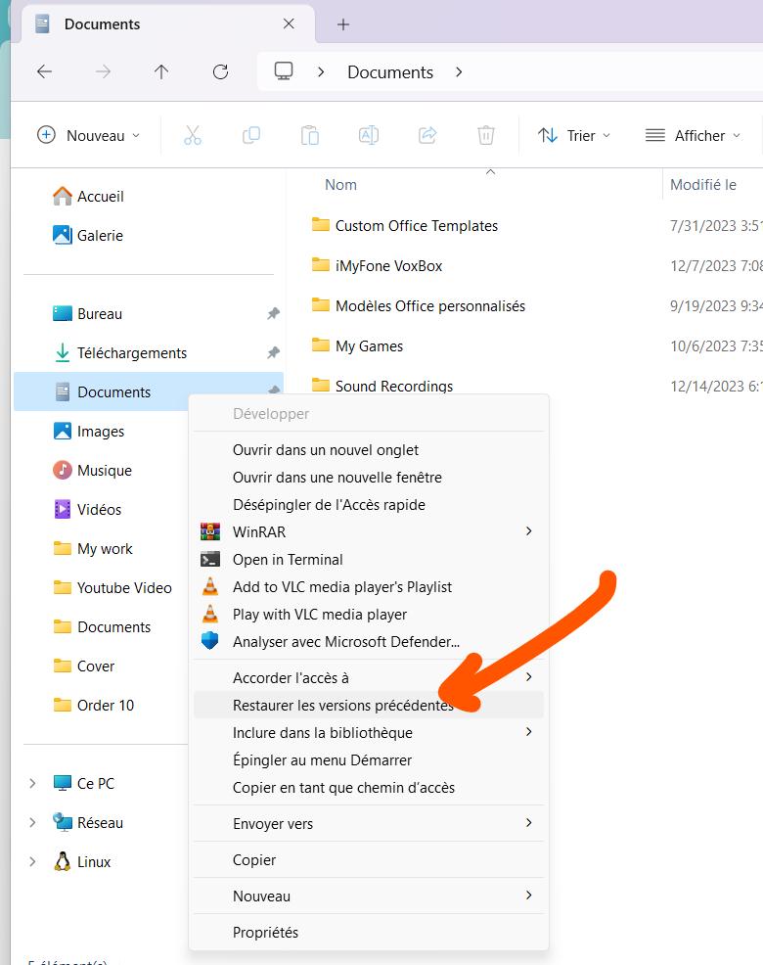This screenshot has height=965, width=763.
Task: Open a new tab with plus button
Action: 343,24
